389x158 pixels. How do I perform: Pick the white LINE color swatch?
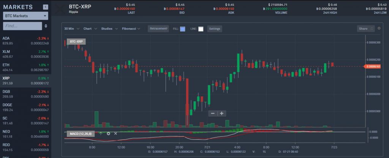pyautogui.click(x=201, y=29)
